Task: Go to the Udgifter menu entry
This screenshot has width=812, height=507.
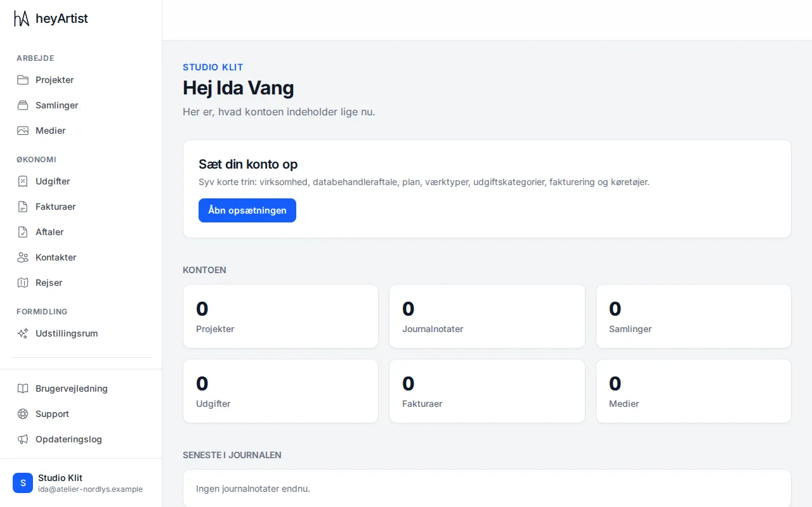Action: (x=81, y=181)
